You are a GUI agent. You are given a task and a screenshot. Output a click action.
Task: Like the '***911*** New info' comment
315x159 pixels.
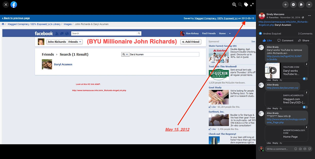269,143
